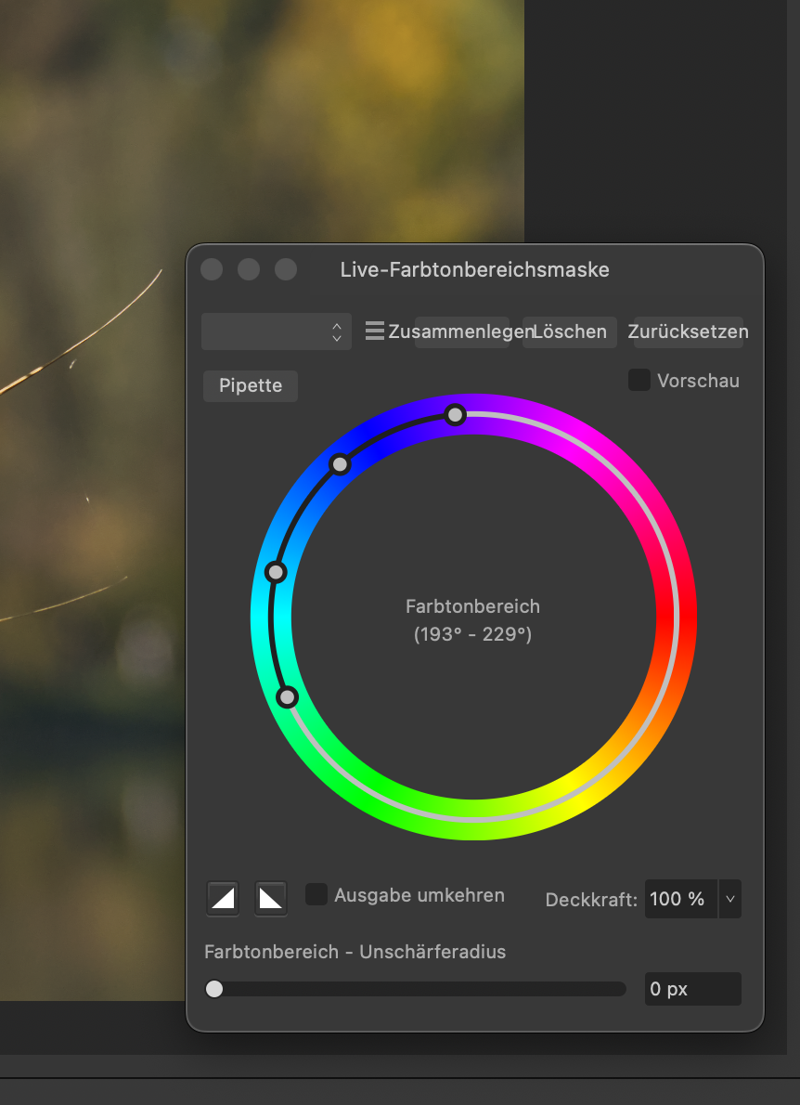This screenshot has width=800, height=1105.
Task: Select the hue wheel handle at violet
Action: pos(456,415)
